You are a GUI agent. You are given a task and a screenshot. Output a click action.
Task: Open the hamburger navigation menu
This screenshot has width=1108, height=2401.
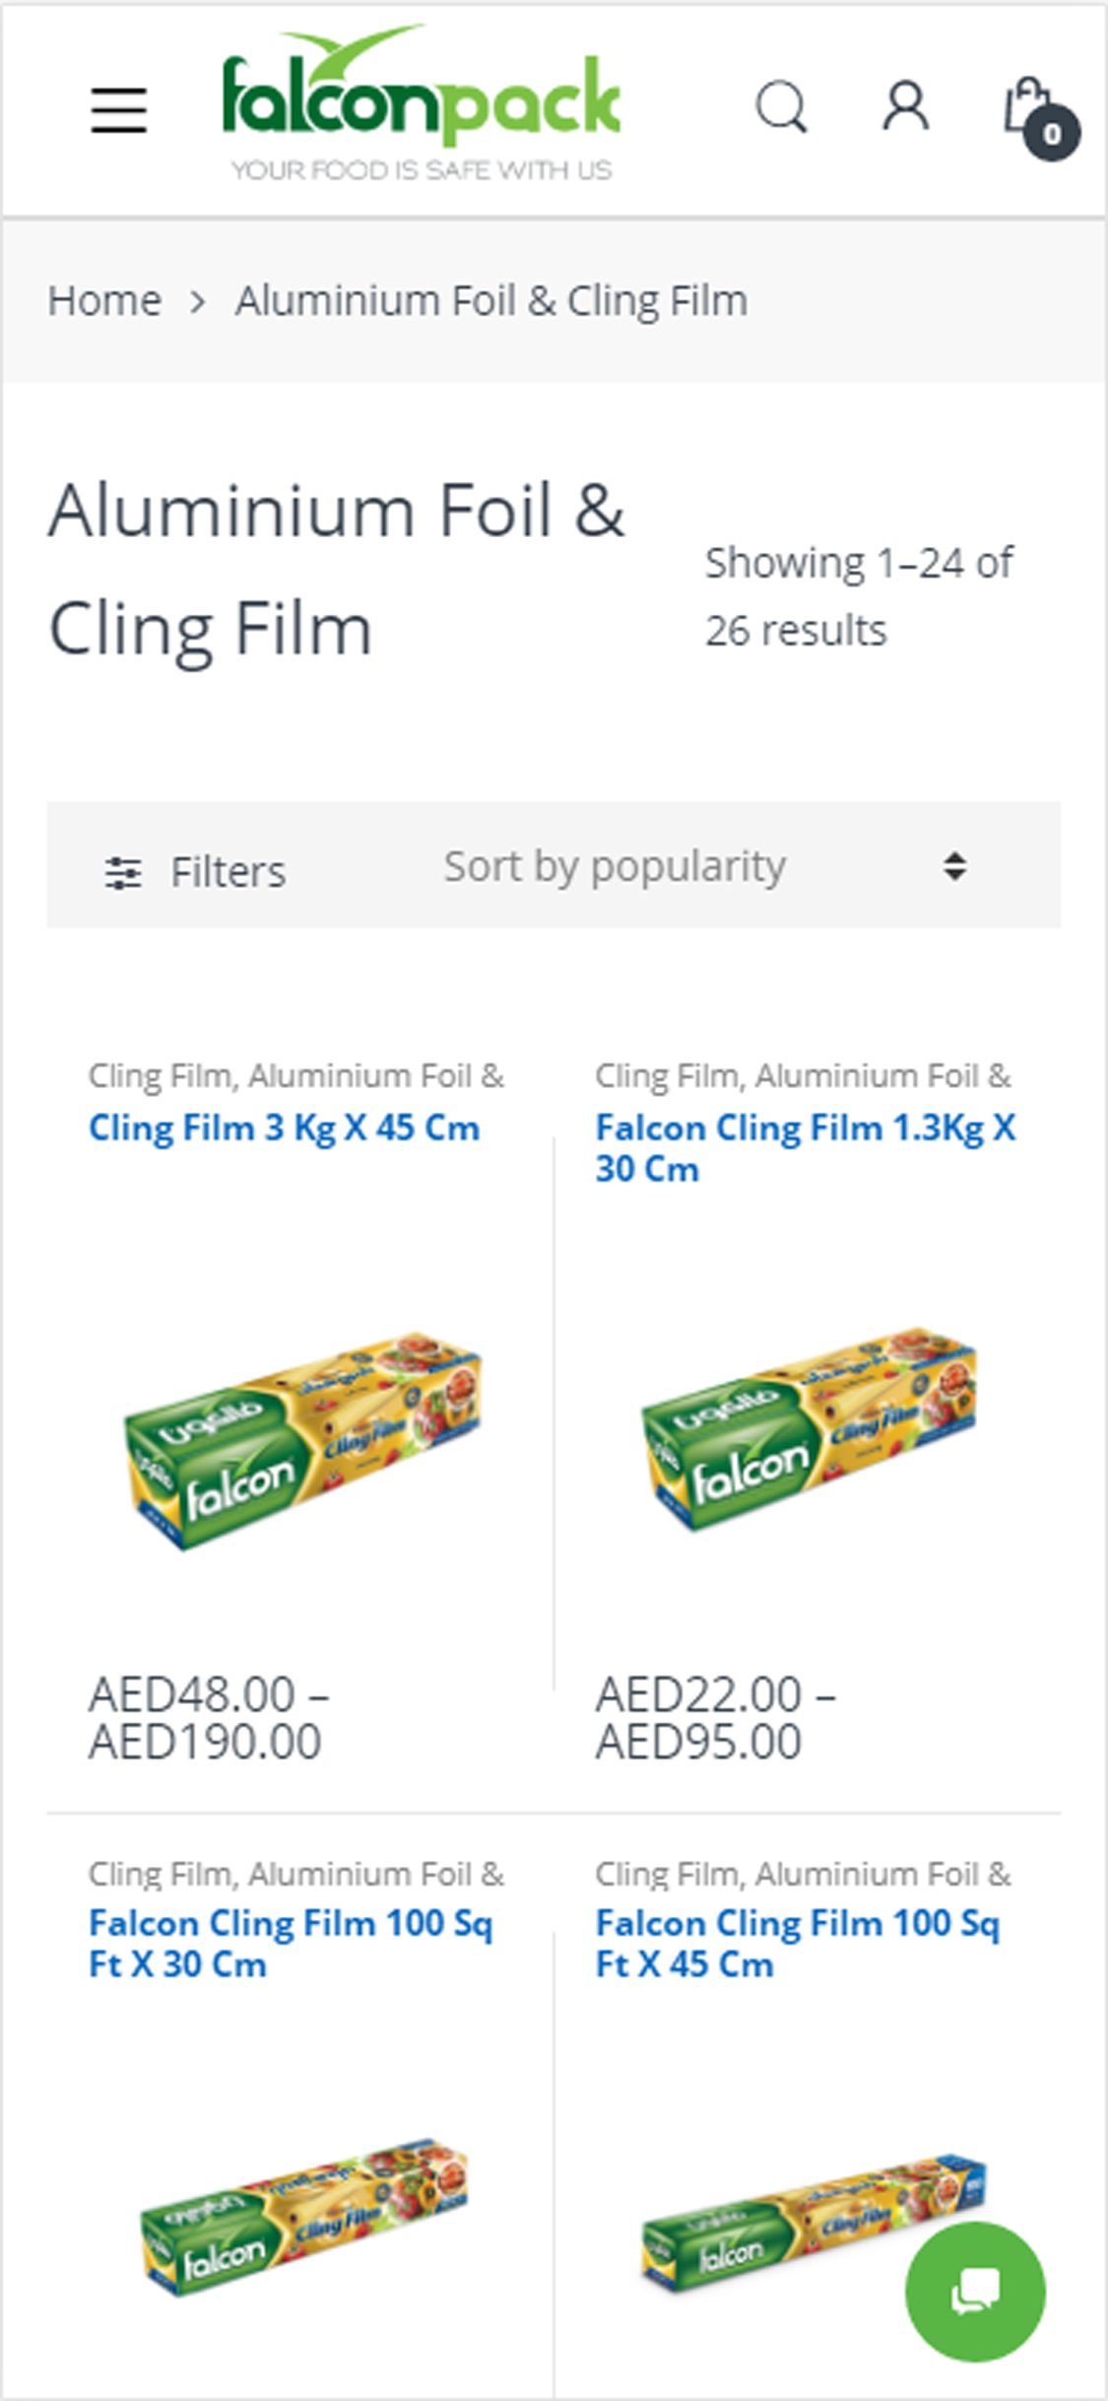(119, 109)
